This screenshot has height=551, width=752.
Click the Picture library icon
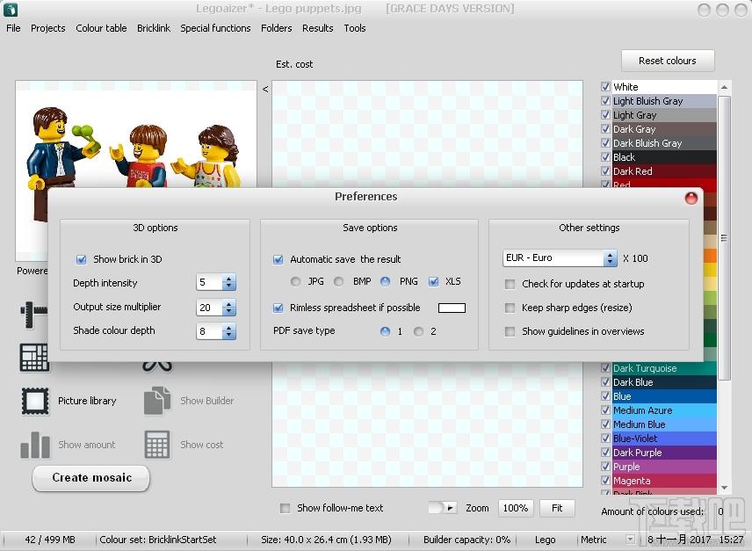(x=35, y=401)
